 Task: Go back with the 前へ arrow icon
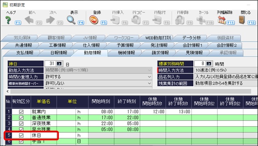point(29,20)
